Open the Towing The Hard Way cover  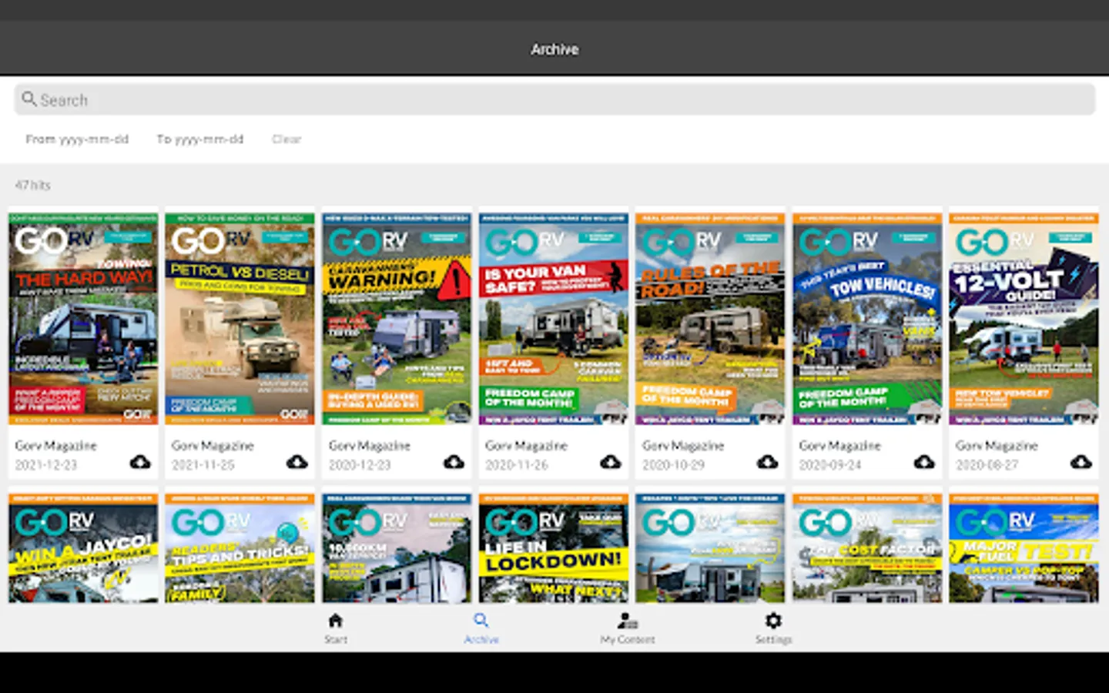[x=83, y=319]
